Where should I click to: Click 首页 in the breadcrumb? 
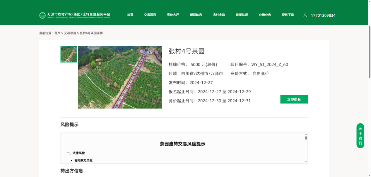[57, 33]
